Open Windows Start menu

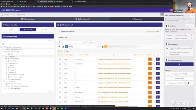tap(2, 108)
